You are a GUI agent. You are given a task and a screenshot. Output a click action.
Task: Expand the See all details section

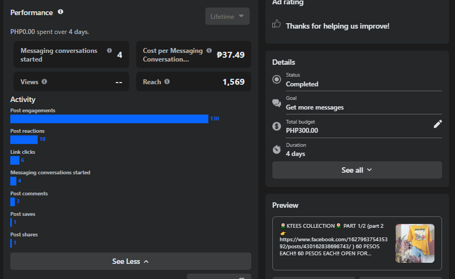(x=357, y=170)
